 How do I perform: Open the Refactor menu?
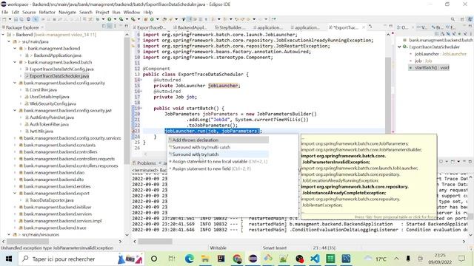pyautogui.click(x=47, y=13)
